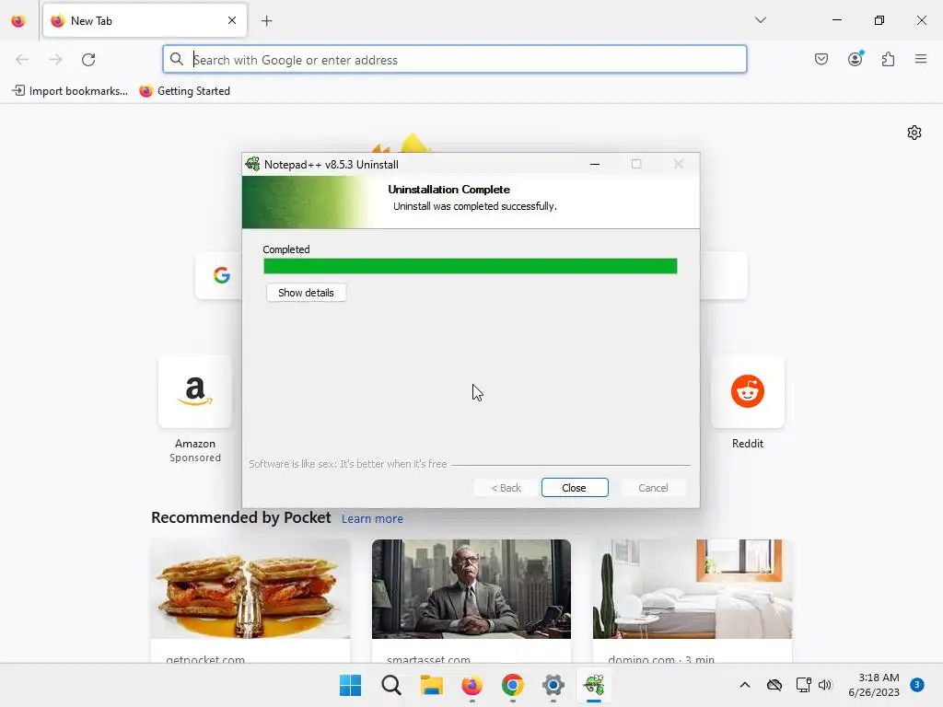
Task: Open Settings from the taskbar
Action: pyautogui.click(x=553, y=685)
